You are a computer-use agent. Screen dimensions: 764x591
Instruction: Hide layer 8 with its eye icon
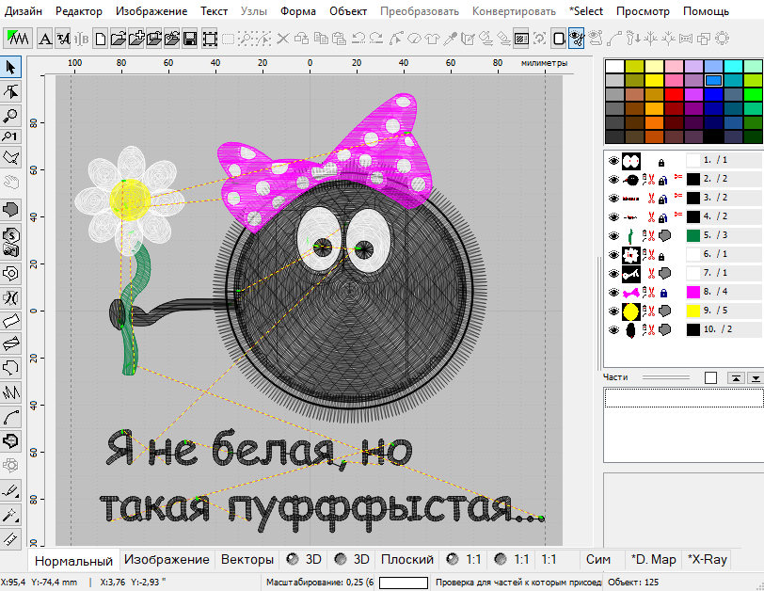pos(613,293)
